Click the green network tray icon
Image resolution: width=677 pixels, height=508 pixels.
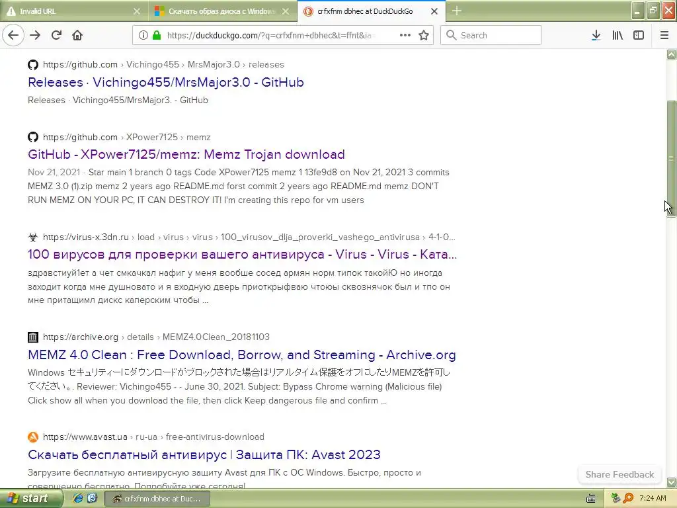coord(616,498)
